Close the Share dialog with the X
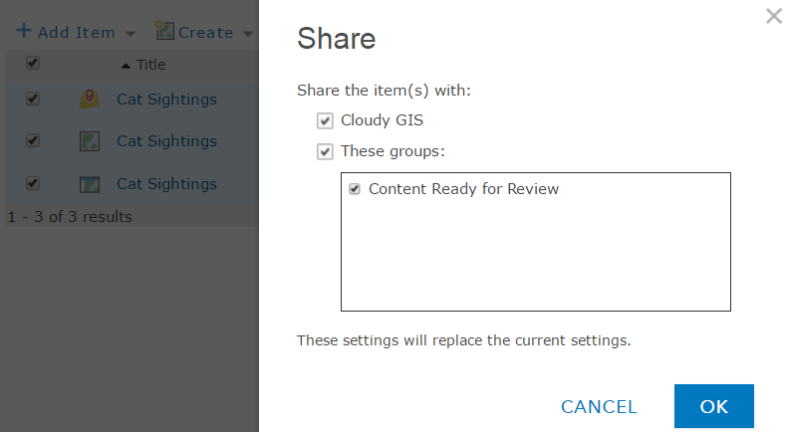786x432 pixels. point(773,16)
